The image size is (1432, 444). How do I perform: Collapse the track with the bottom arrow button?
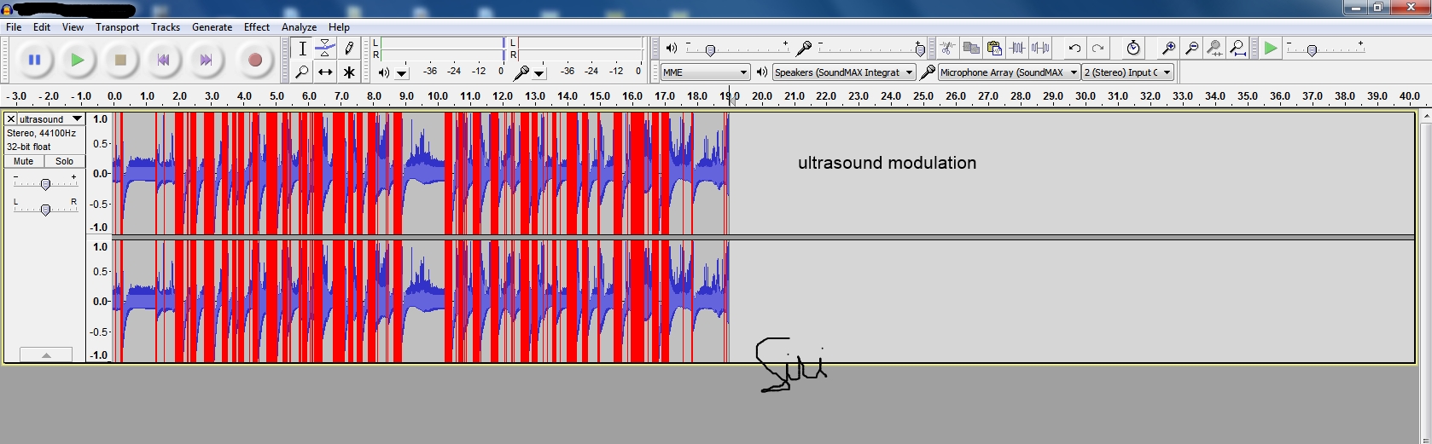point(45,355)
